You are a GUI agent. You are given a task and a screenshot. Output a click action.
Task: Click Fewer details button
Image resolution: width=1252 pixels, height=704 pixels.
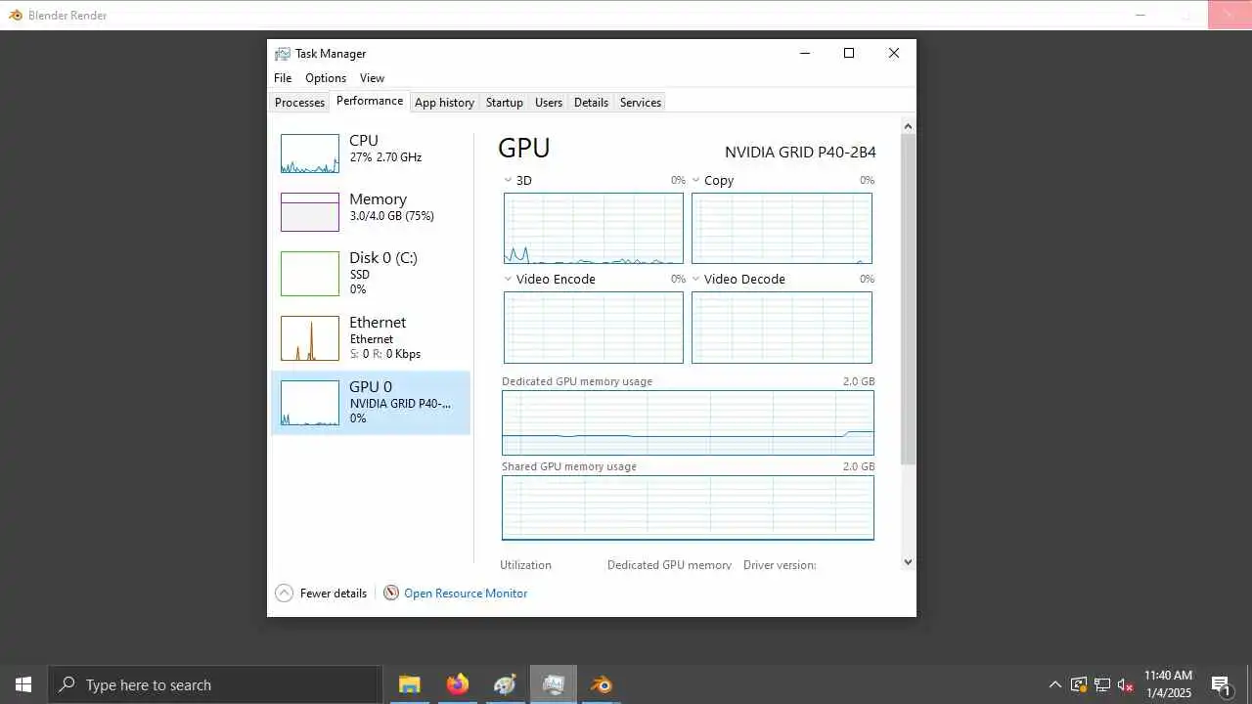(x=321, y=594)
